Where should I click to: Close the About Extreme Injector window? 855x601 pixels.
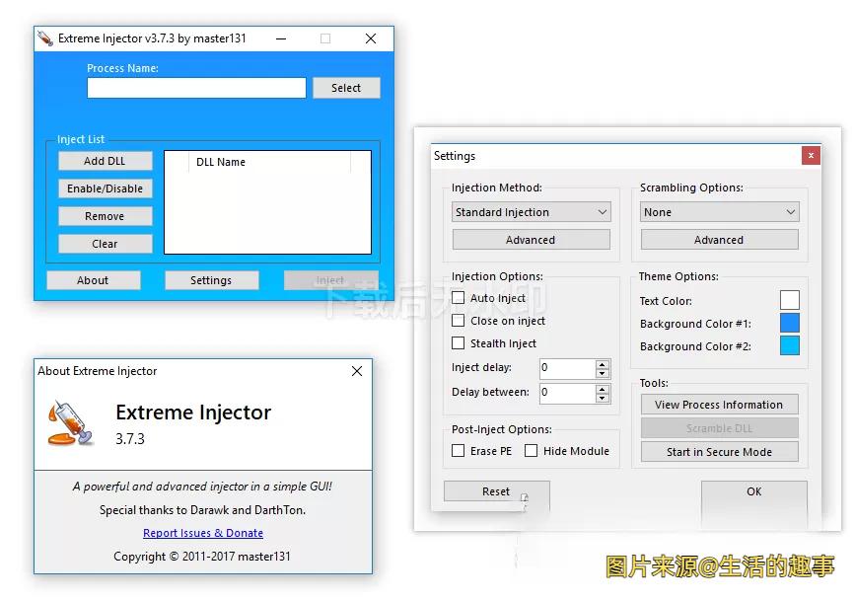pyautogui.click(x=356, y=371)
